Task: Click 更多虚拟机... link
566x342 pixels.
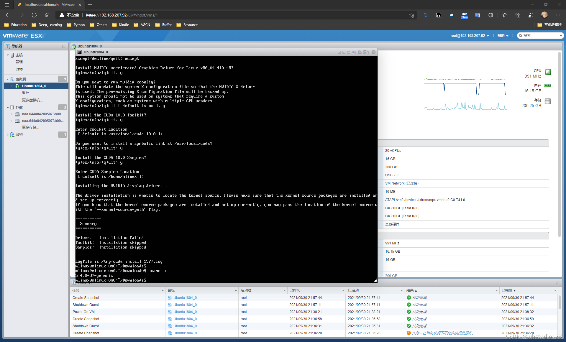Action: coord(32,100)
